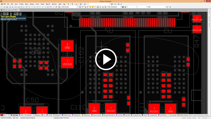
Task: Click the Home icon in navigation toolbar
Action: 118,4
